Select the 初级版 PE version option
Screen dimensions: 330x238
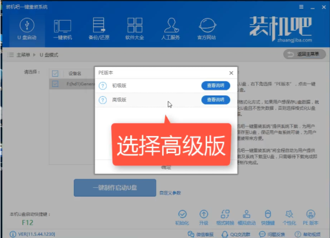tap(119, 85)
